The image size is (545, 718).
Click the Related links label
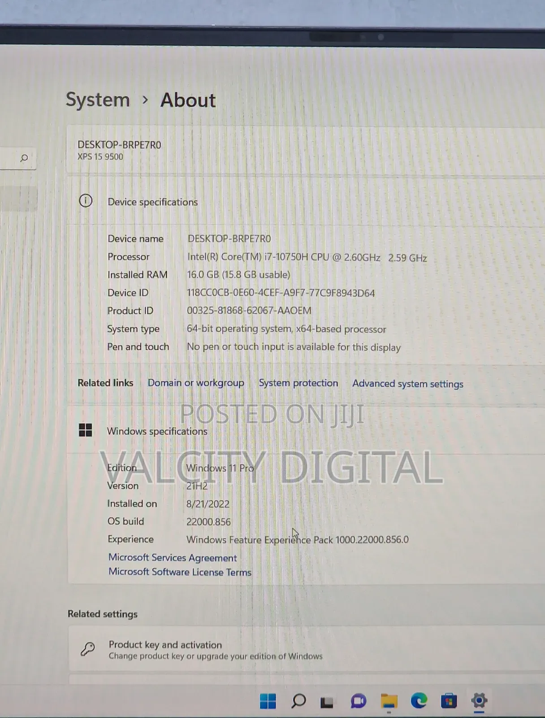tap(105, 383)
